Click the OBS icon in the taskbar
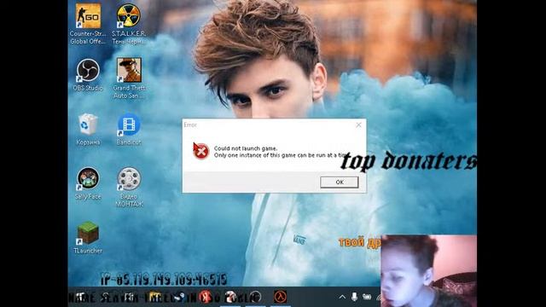The height and width of the screenshot is (307, 546). (255, 297)
